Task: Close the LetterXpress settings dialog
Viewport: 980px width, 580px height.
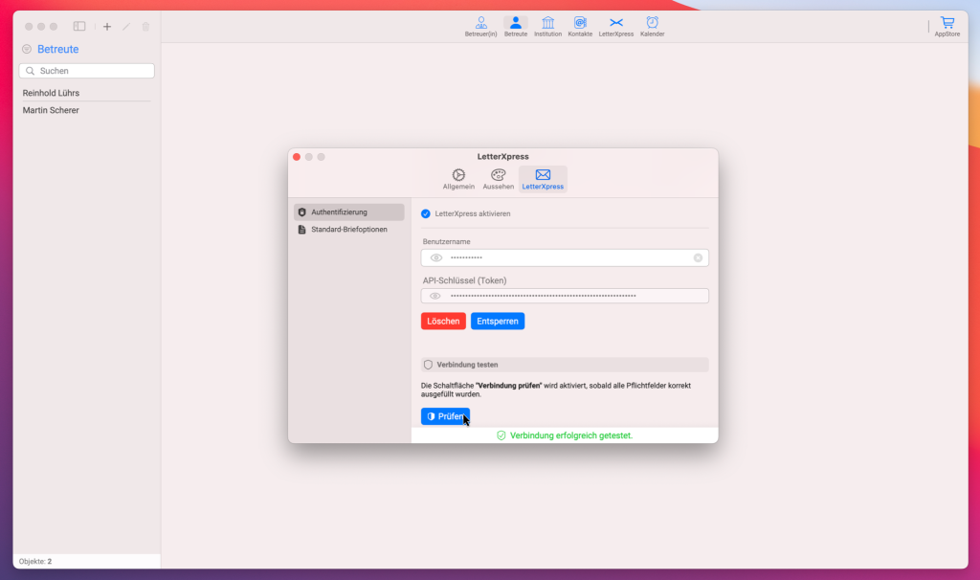Action: tap(297, 157)
